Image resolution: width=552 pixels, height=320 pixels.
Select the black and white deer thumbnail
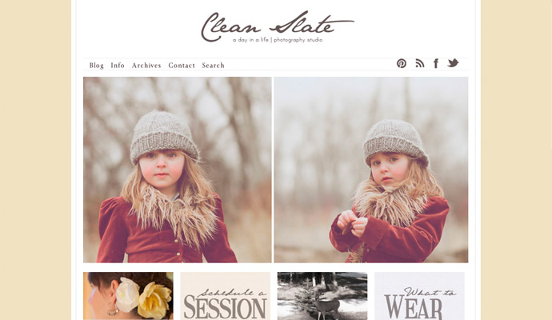322,296
